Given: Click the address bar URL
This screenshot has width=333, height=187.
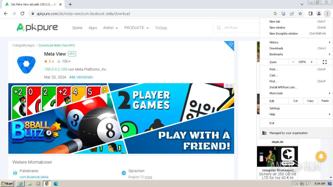Looking at the screenshot, I should click(83, 14).
